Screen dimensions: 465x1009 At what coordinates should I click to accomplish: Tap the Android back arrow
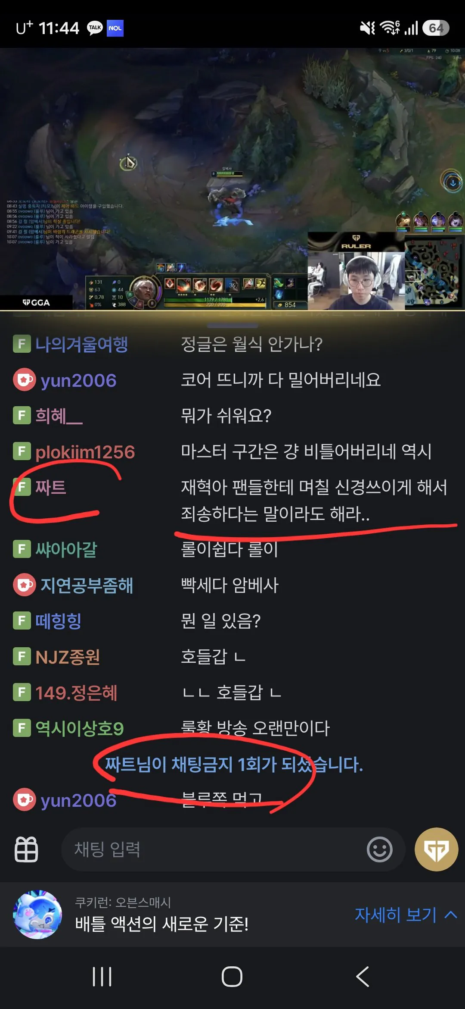(363, 977)
